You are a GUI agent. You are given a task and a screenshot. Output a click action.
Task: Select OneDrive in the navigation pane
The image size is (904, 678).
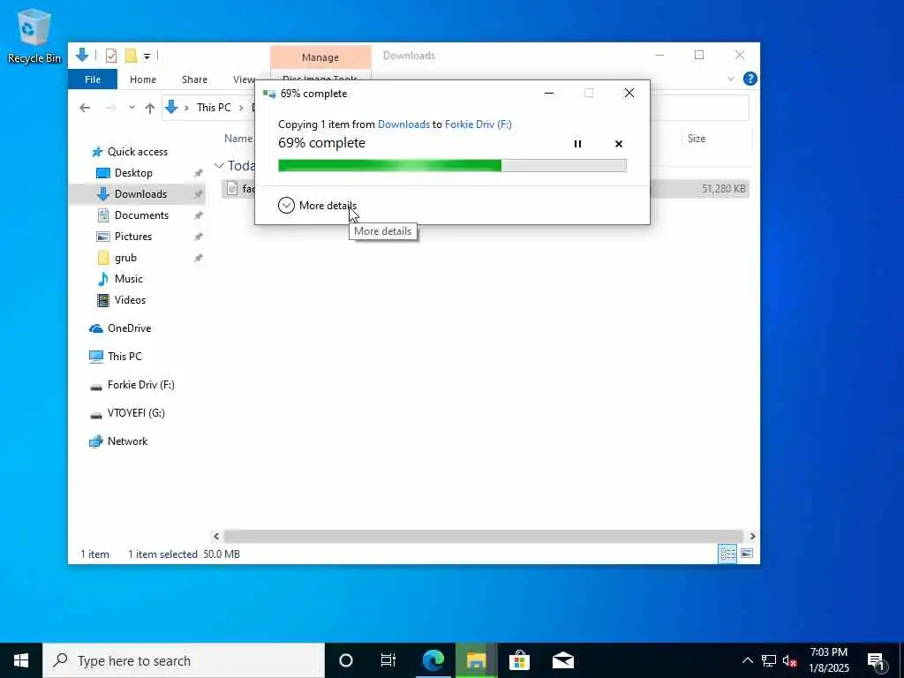pos(129,328)
